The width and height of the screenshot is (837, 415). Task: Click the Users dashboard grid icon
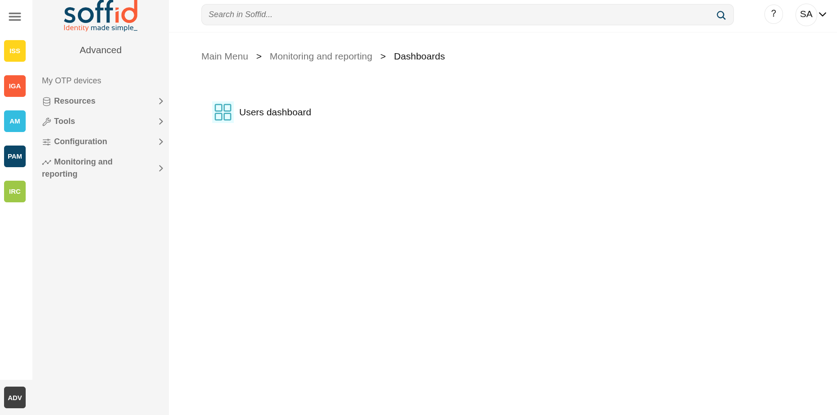(223, 112)
